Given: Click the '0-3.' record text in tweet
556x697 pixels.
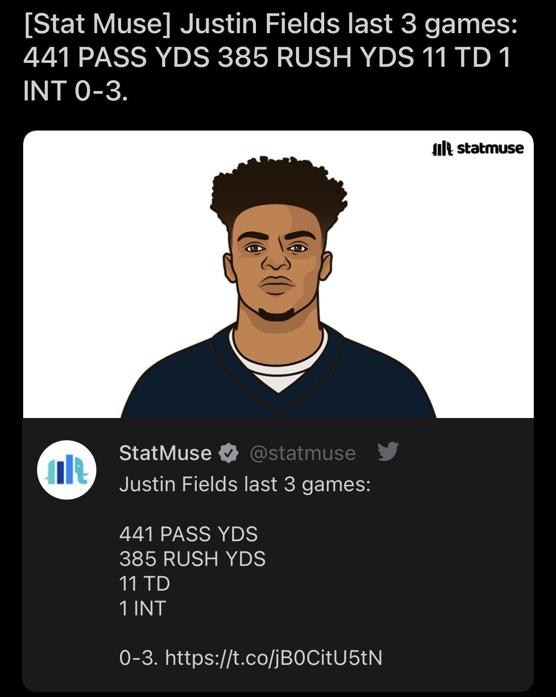Looking at the screenshot, I should [139, 658].
